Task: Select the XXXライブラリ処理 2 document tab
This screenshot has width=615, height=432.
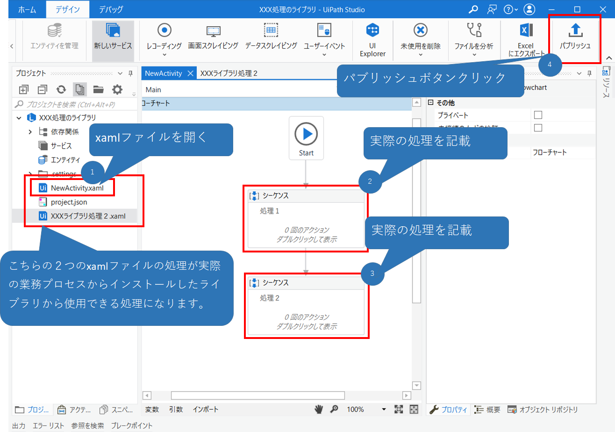Action: [229, 73]
